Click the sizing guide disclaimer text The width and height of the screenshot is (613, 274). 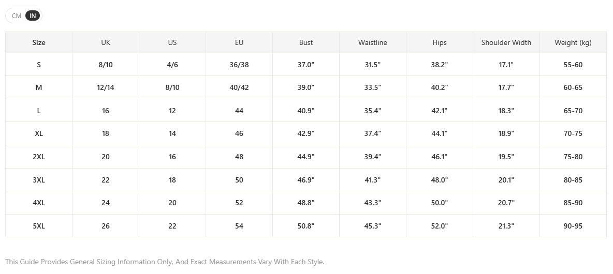[x=165, y=262]
